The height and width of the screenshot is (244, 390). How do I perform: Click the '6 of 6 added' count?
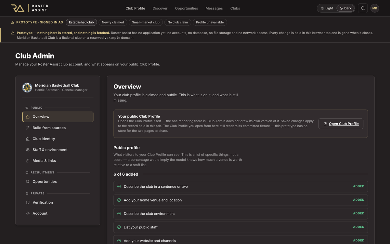[x=126, y=174]
